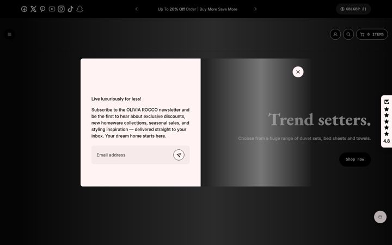Show next announcement in top bar
This screenshot has height=245, width=392.
(255, 9)
